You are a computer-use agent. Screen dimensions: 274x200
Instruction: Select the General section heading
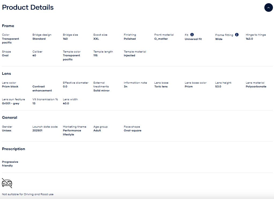(10, 117)
